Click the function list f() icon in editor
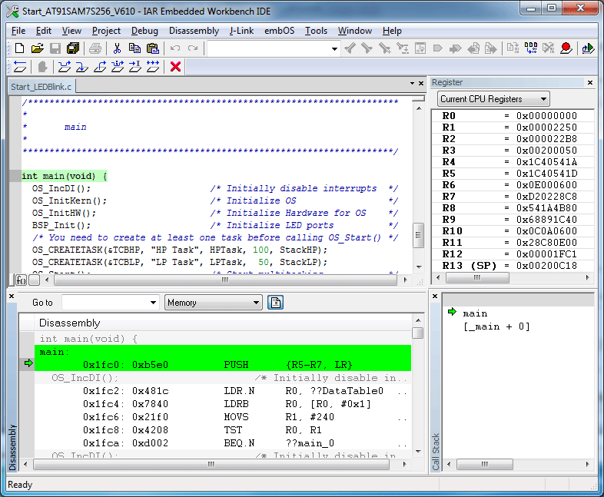 [22, 280]
